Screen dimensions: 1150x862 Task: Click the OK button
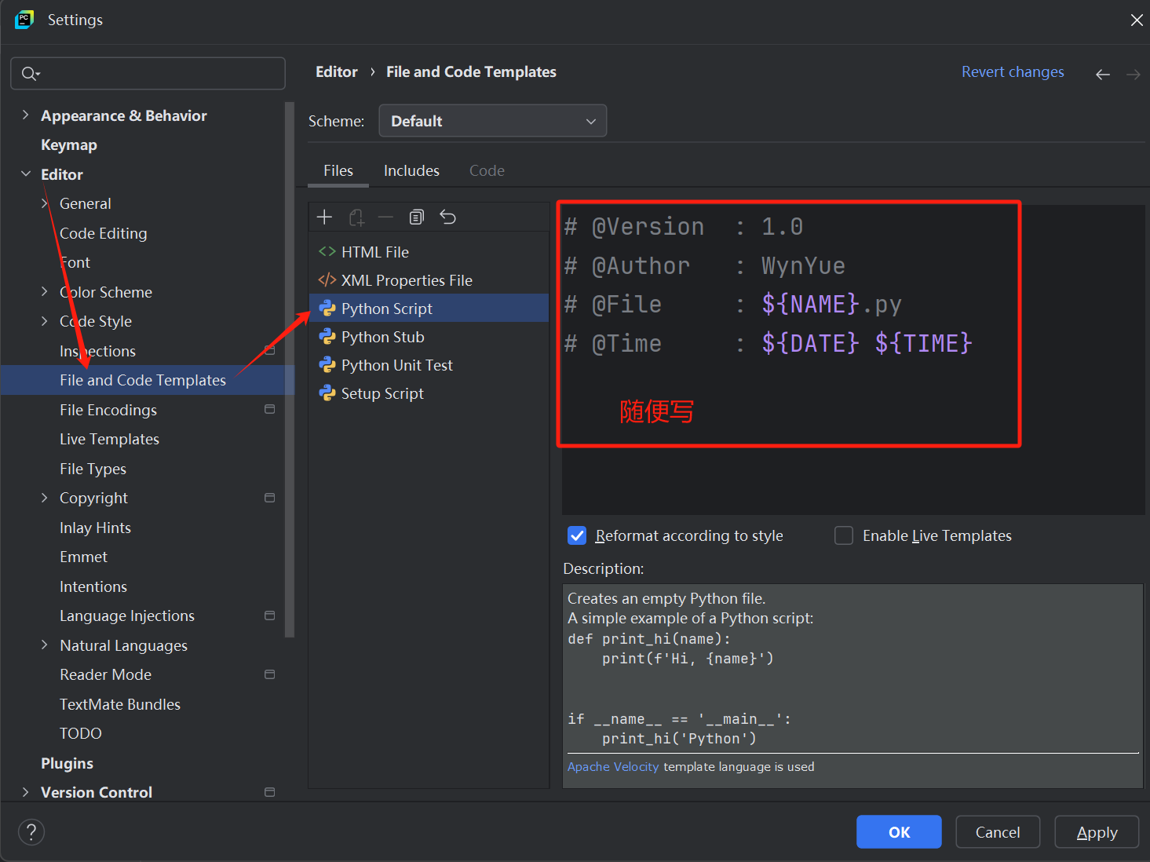[899, 832]
